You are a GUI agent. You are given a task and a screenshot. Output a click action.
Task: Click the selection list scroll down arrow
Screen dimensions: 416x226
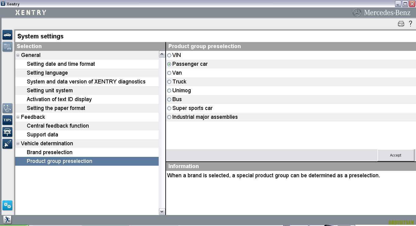162,211
